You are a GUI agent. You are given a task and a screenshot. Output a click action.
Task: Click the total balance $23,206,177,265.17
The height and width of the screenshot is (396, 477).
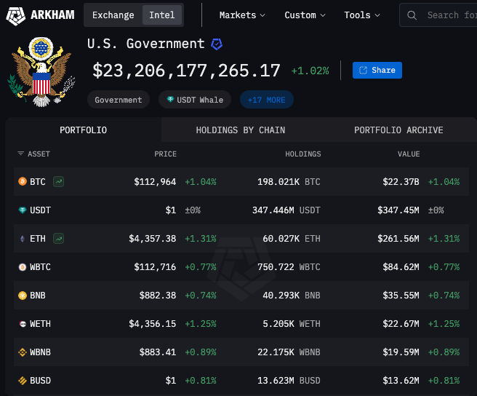[x=186, y=71]
